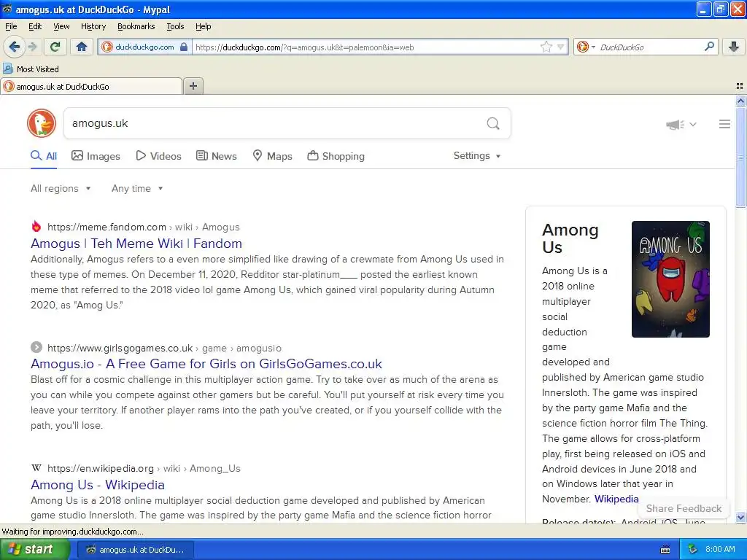Select the amogus.uk at DuckDuckGo tab
Viewport: 747px width, 560px height.
coord(91,86)
